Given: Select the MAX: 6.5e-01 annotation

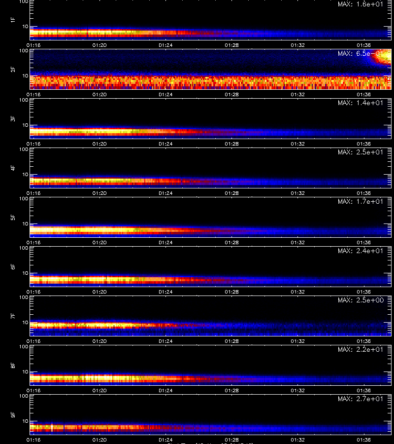Looking at the screenshot, I should pyautogui.click(x=361, y=53).
